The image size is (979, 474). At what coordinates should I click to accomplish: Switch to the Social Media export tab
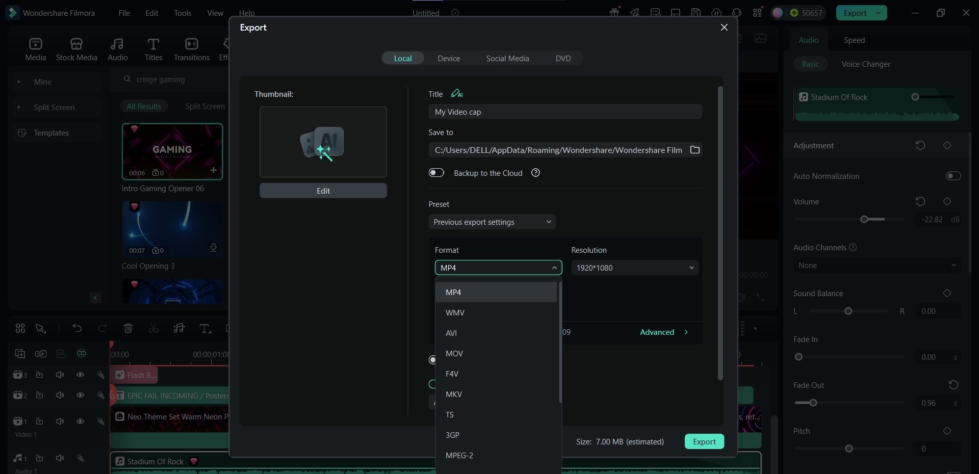(507, 58)
